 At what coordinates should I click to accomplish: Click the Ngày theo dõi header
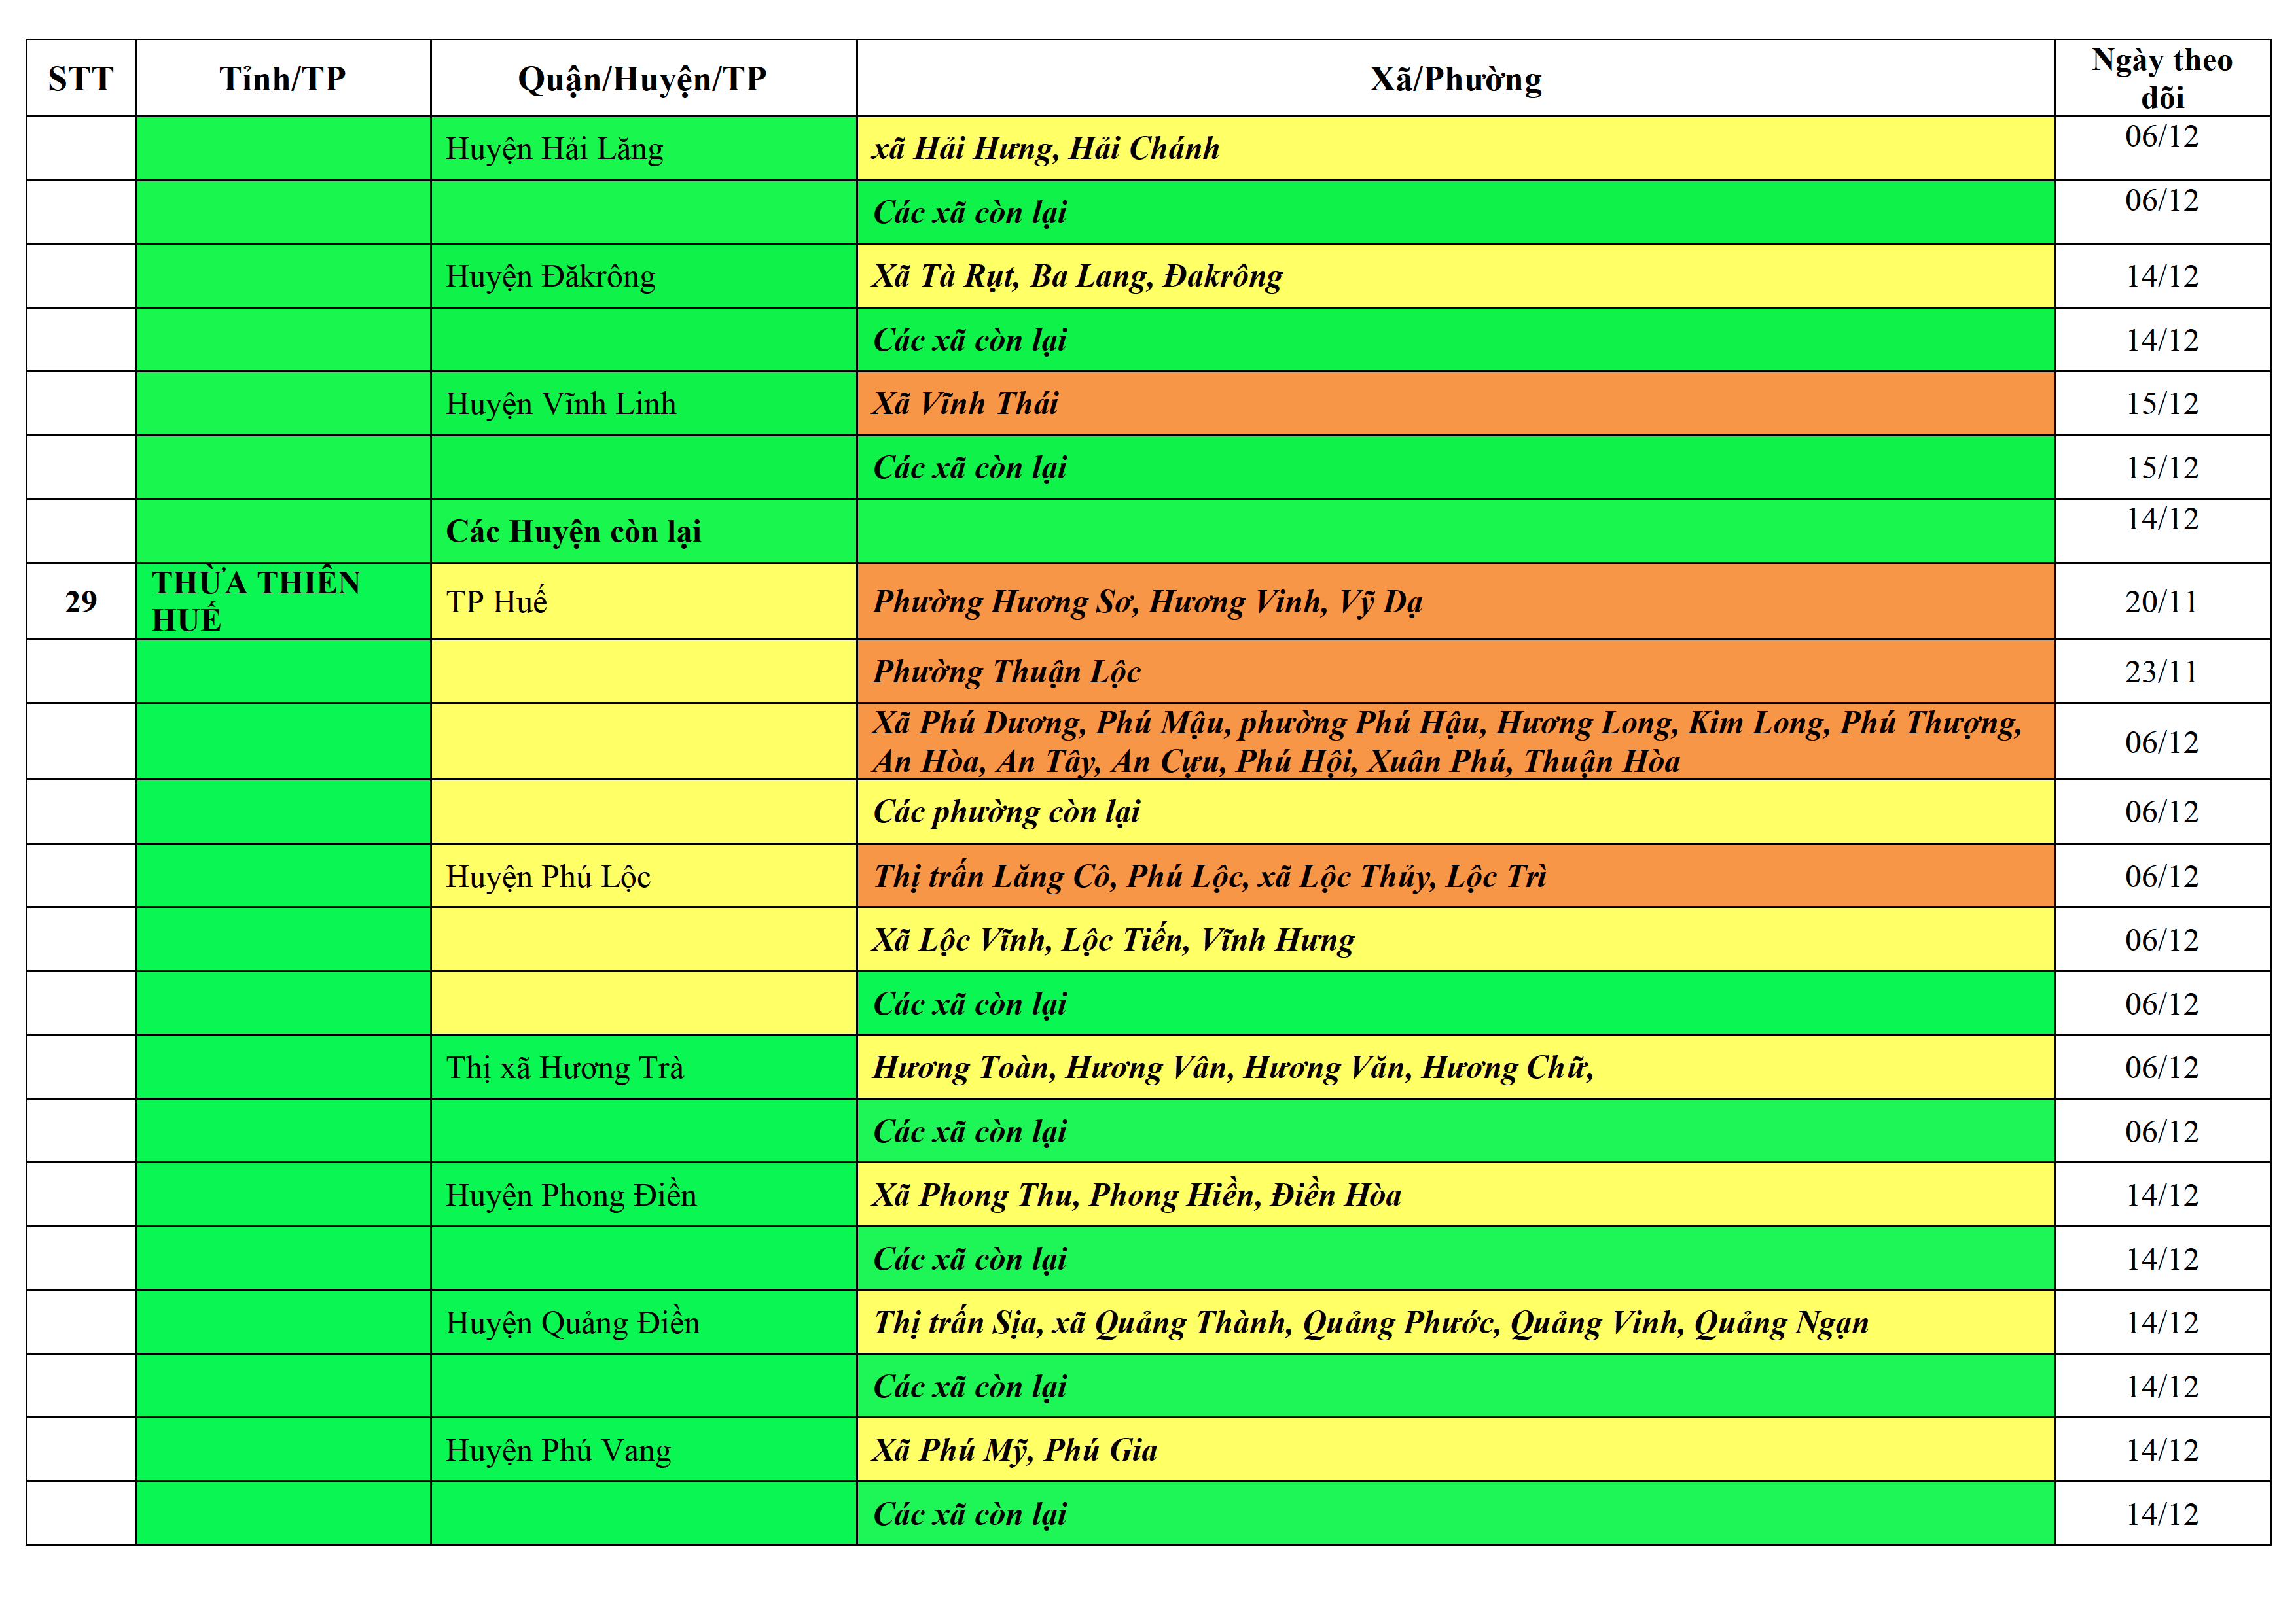coord(2161,78)
